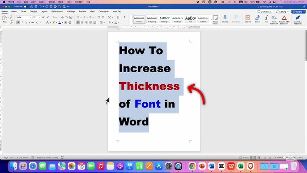
Task: Toggle the AutoSave switch
Action: pyautogui.click(x=26, y=6)
